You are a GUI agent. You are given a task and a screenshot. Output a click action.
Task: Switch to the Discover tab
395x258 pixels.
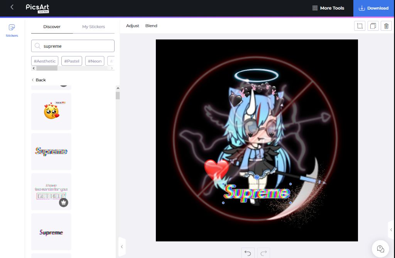(52, 27)
